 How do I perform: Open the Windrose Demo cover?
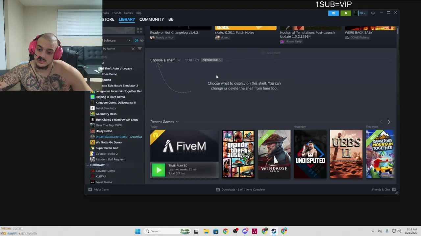click(274, 154)
